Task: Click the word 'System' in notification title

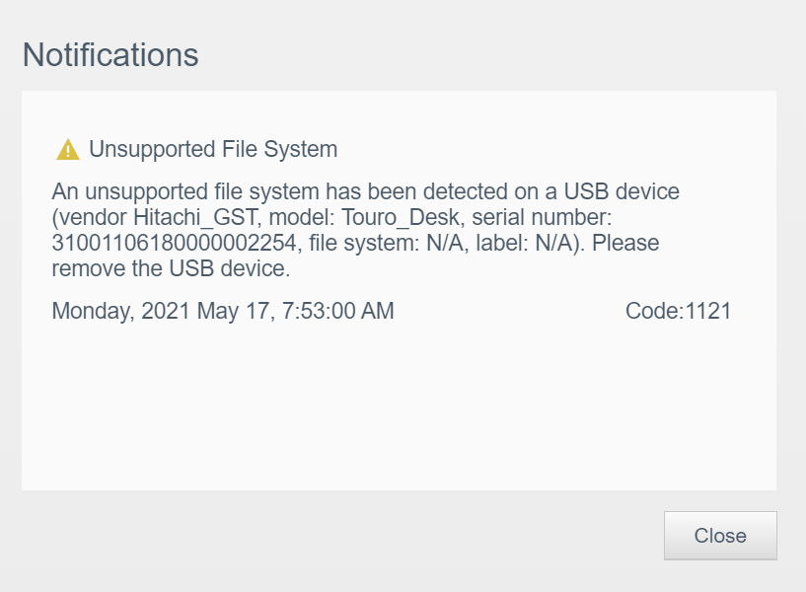Action: click(301, 150)
